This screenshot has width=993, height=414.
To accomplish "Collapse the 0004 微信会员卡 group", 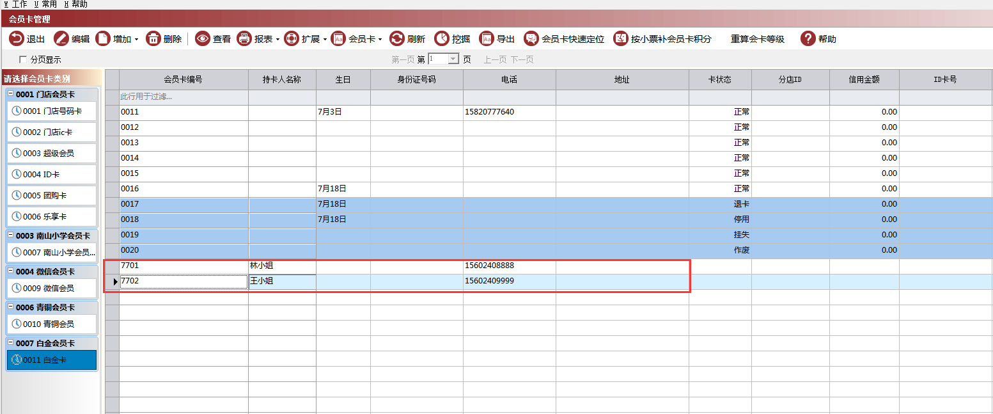I will [10, 272].
